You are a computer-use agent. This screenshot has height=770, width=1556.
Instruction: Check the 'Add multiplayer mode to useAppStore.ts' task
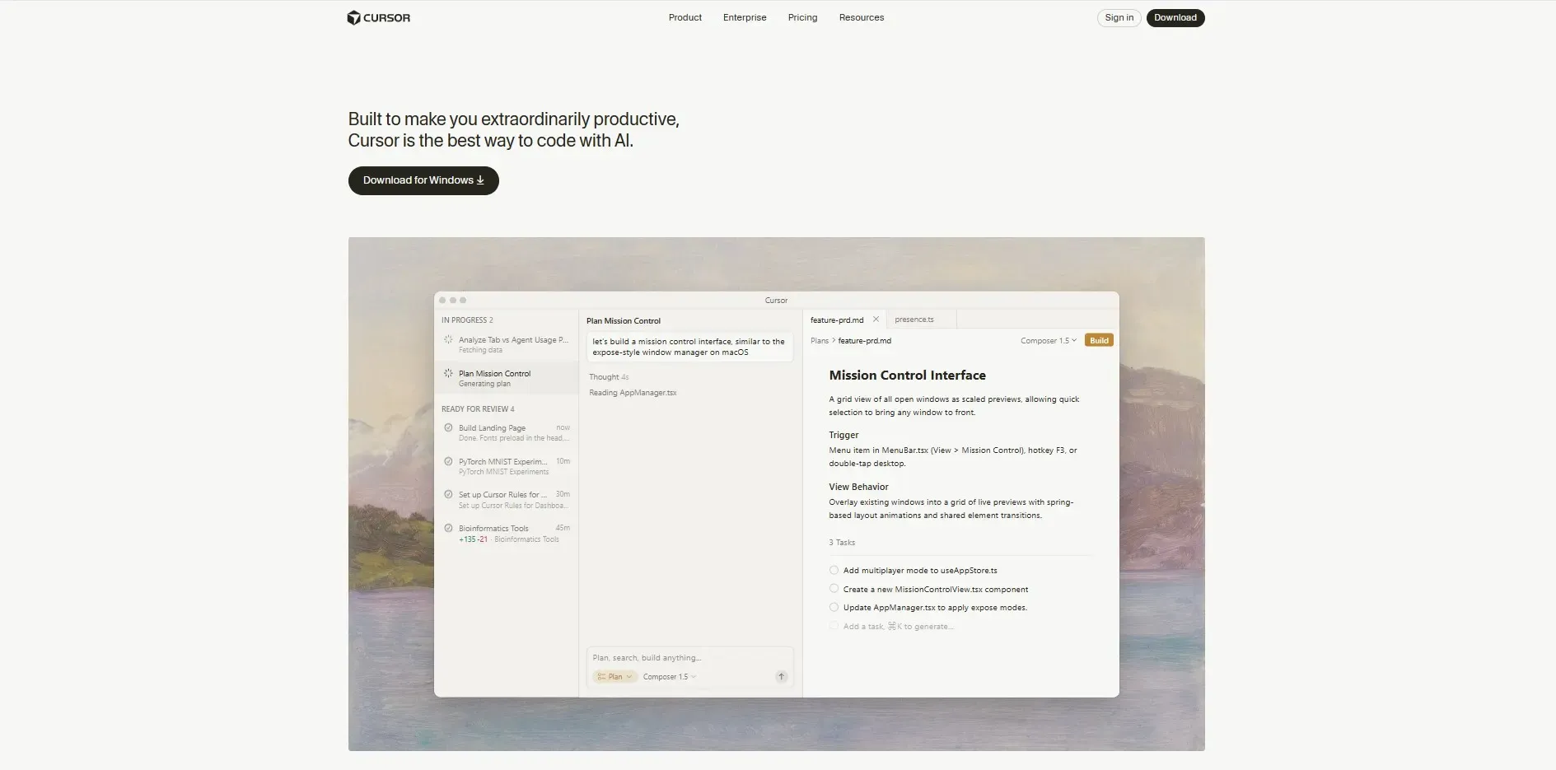(834, 571)
